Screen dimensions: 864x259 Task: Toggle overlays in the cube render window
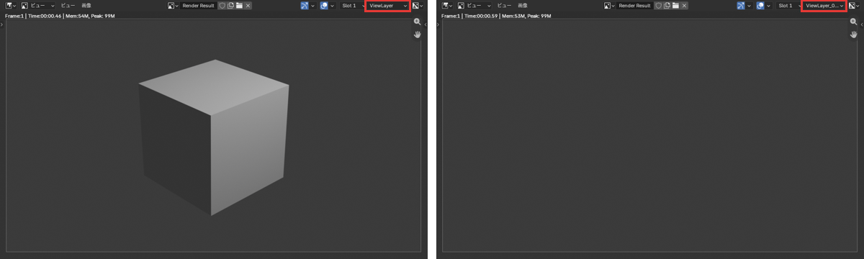325,6
